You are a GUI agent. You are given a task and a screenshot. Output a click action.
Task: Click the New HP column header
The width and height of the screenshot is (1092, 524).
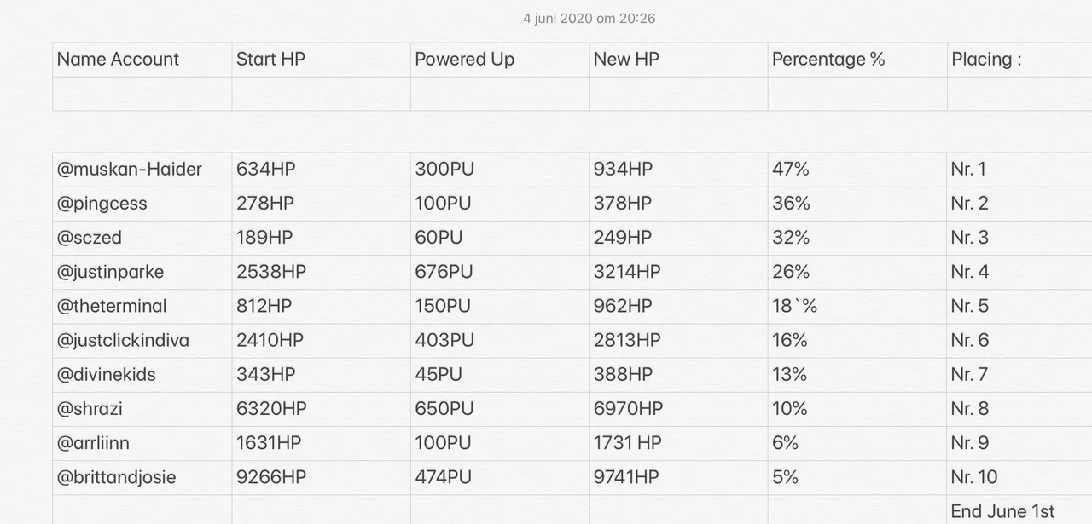pyautogui.click(x=678, y=60)
